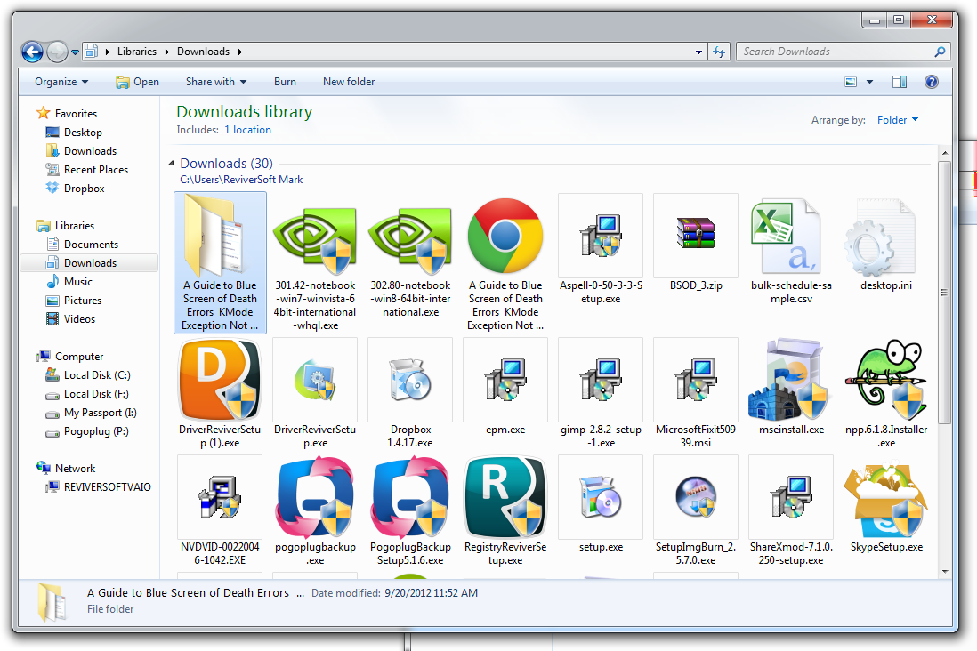Select the Aspell-0-50-3-3-Setup.exe icon
Screen dimensions: 977x651
click(x=601, y=236)
